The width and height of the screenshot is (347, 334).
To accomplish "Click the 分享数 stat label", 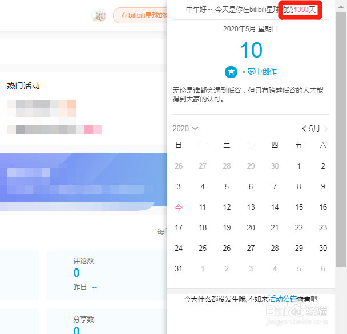I will pos(83,319).
